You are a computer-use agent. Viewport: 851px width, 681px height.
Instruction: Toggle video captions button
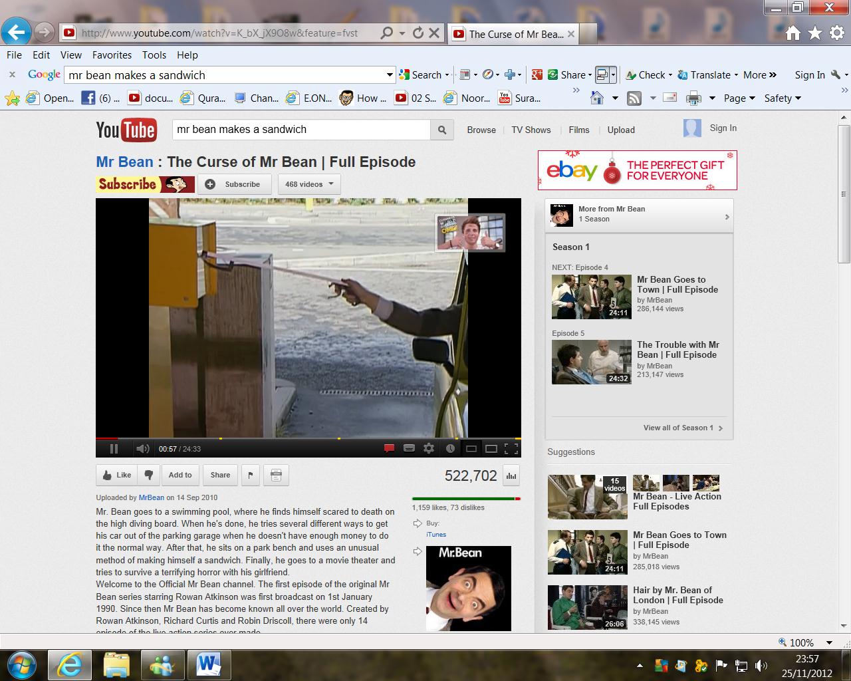point(410,449)
